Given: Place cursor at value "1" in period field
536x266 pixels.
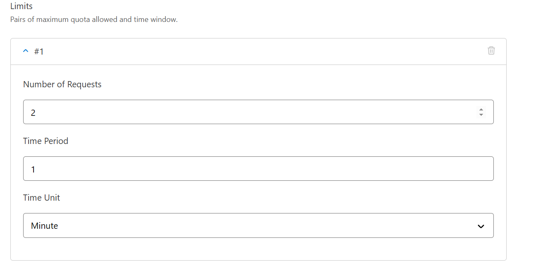Looking at the screenshot, I should click(x=33, y=169).
